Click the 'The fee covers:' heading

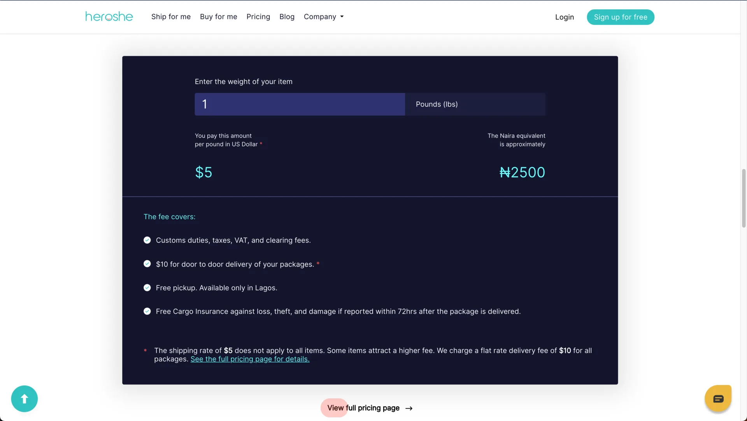[170, 217]
